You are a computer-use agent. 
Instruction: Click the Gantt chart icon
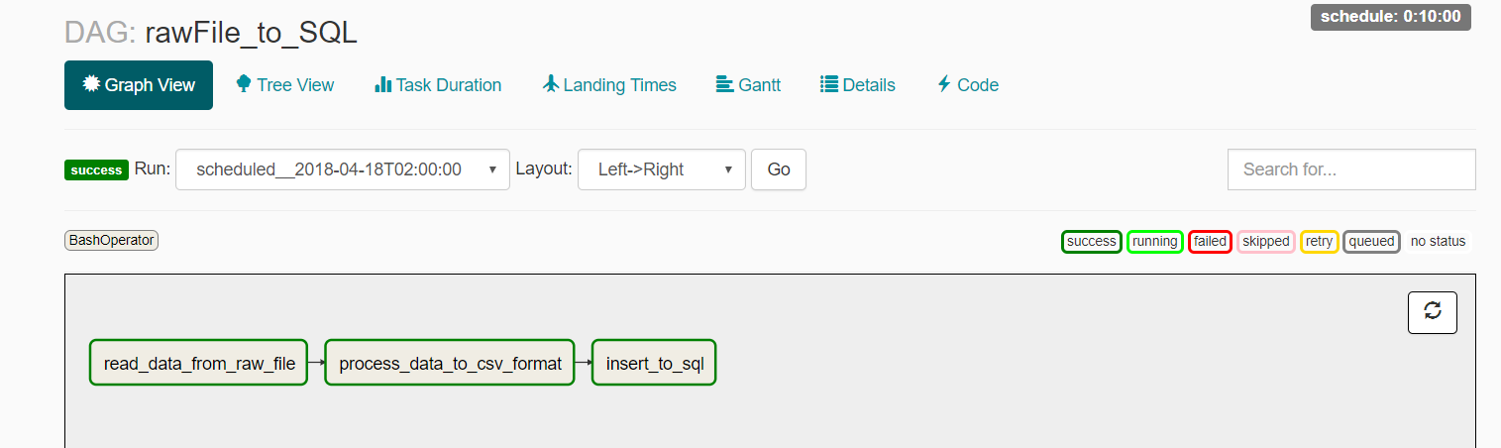[724, 84]
